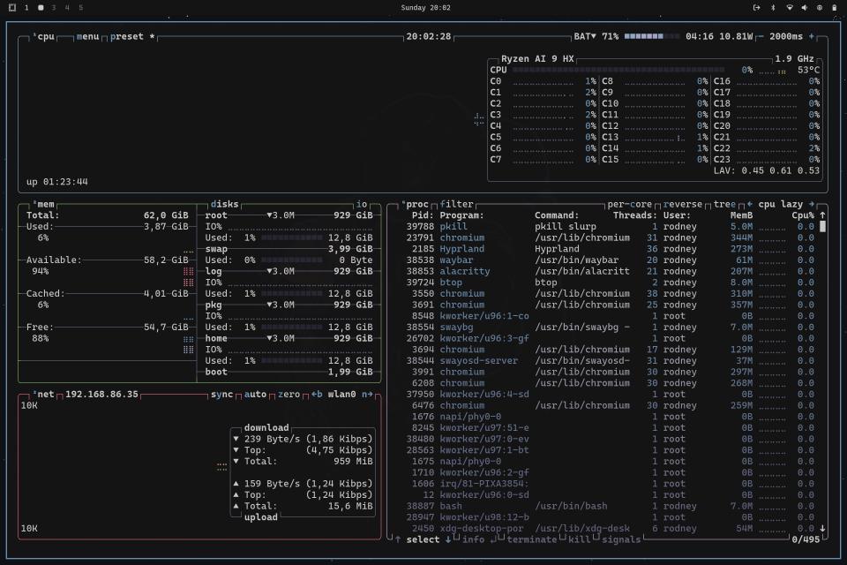Click the launcher logo left of workspace 1
Image resolution: width=847 pixels, height=565 pixels.
tap(12, 8)
